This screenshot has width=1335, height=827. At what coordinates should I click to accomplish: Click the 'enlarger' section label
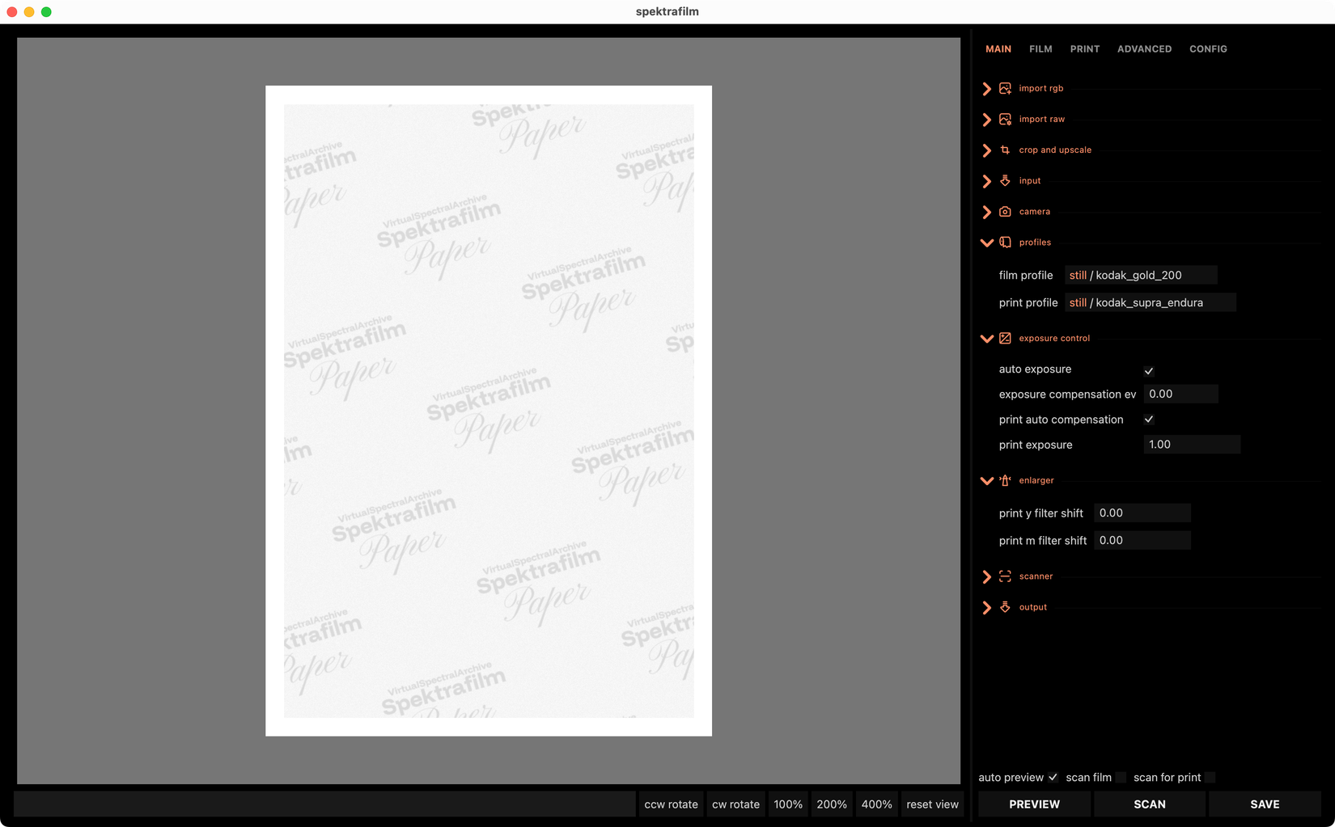pos(1036,480)
